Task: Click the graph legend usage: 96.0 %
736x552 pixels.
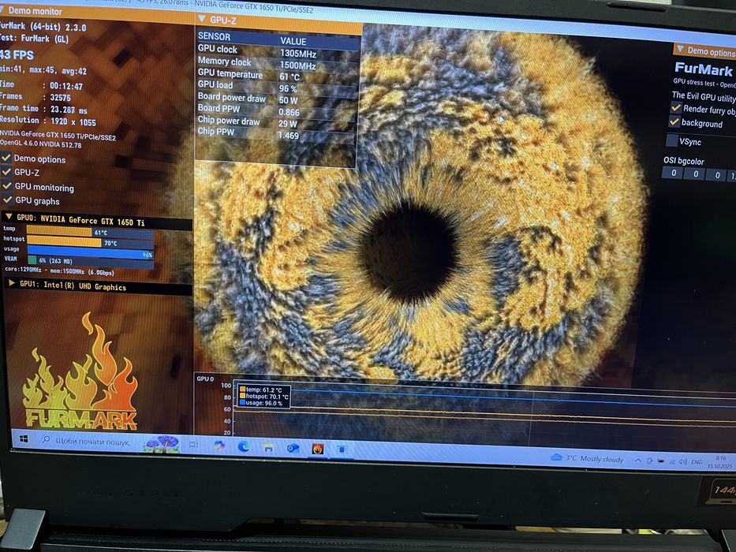Action: click(x=261, y=403)
